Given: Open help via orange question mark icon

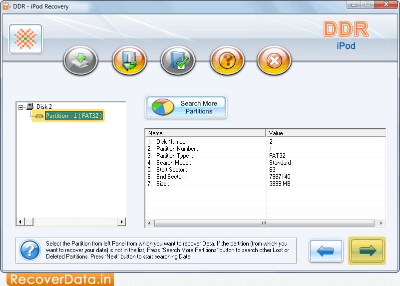Looking at the screenshot, I should pyautogui.click(x=227, y=61).
